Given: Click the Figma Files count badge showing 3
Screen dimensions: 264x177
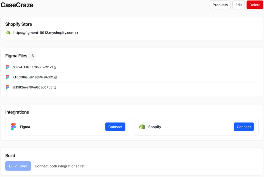Looking at the screenshot, I should [33, 56].
